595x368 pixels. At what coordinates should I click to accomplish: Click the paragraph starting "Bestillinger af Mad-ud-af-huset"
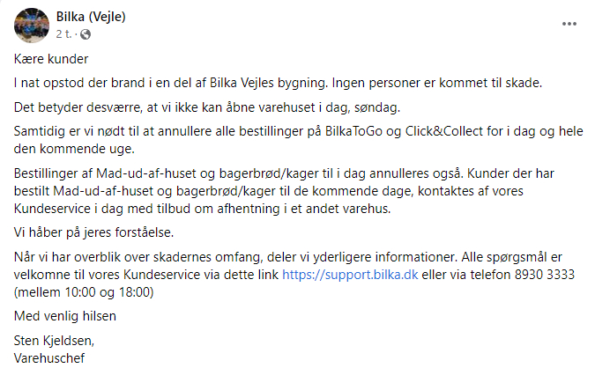284,191
